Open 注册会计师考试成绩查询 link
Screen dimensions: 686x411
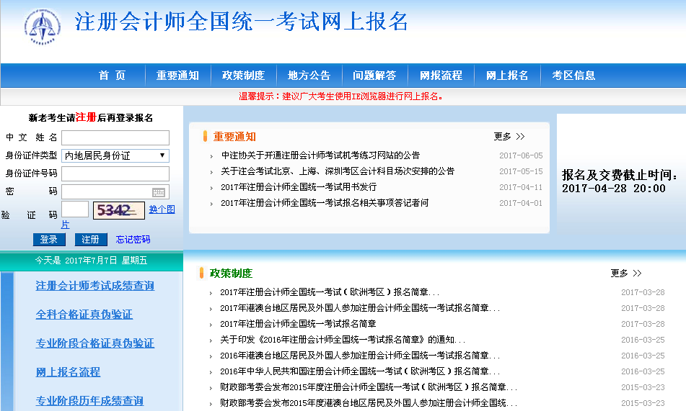(95, 286)
